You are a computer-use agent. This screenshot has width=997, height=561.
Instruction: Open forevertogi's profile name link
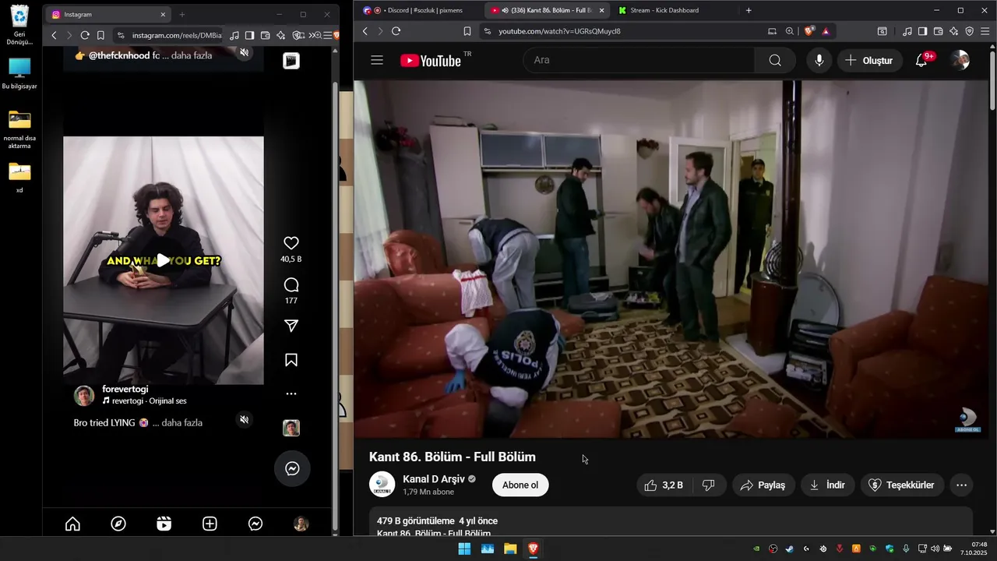[125, 389]
